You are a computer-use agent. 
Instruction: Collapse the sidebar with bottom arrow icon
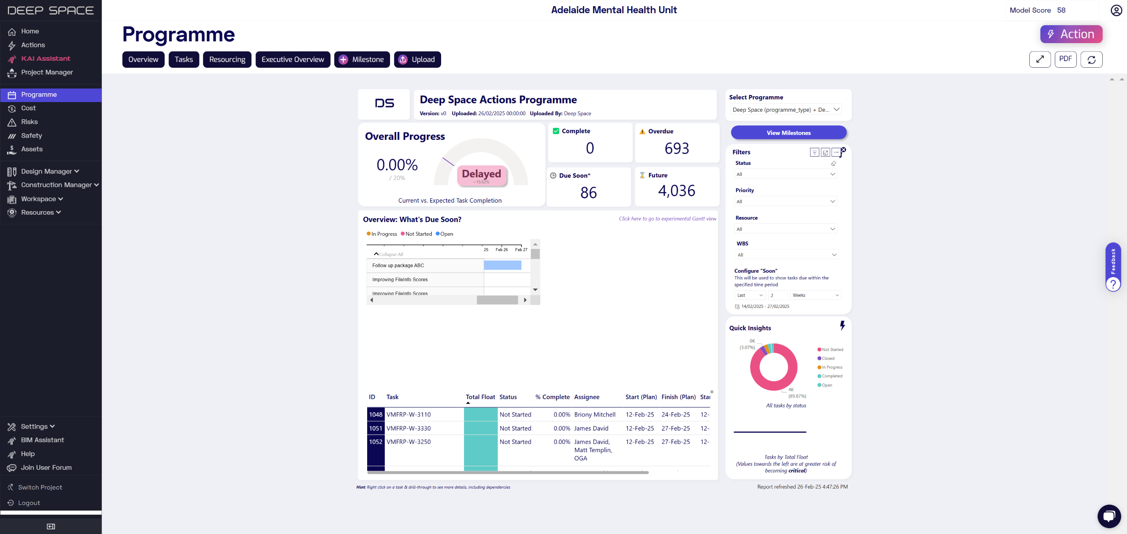click(51, 526)
